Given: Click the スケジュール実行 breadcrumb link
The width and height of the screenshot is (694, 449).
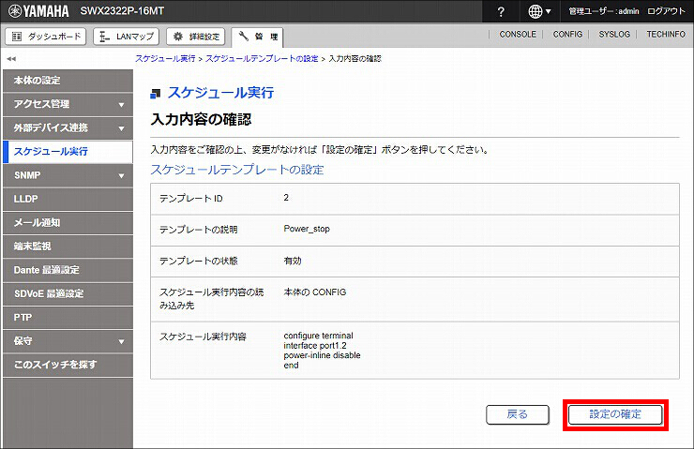Looking at the screenshot, I should click(165, 58).
